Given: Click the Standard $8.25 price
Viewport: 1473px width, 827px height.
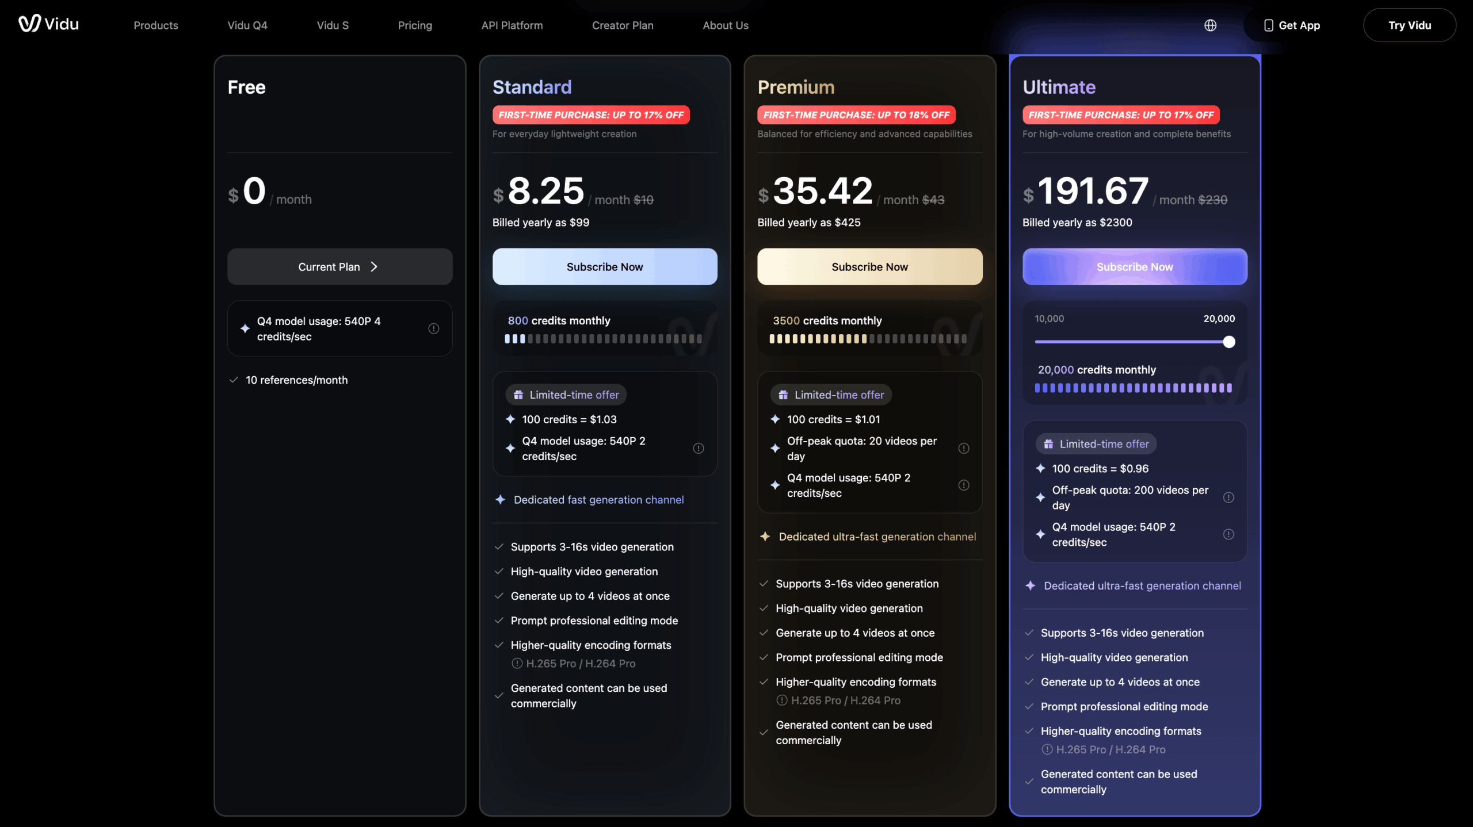Looking at the screenshot, I should tap(539, 191).
